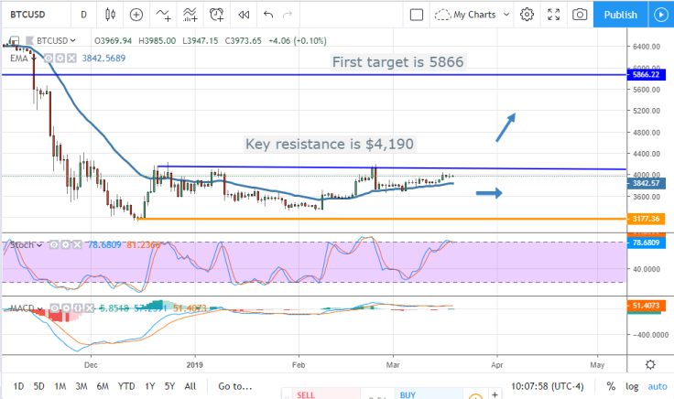Click the 3177.36 orange price label
This screenshot has height=399, width=674.
click(x=646, y=219)
